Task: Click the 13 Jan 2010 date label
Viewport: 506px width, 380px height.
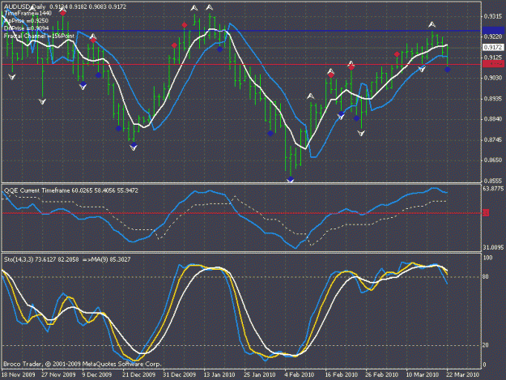Action: [x=219, y=374]
